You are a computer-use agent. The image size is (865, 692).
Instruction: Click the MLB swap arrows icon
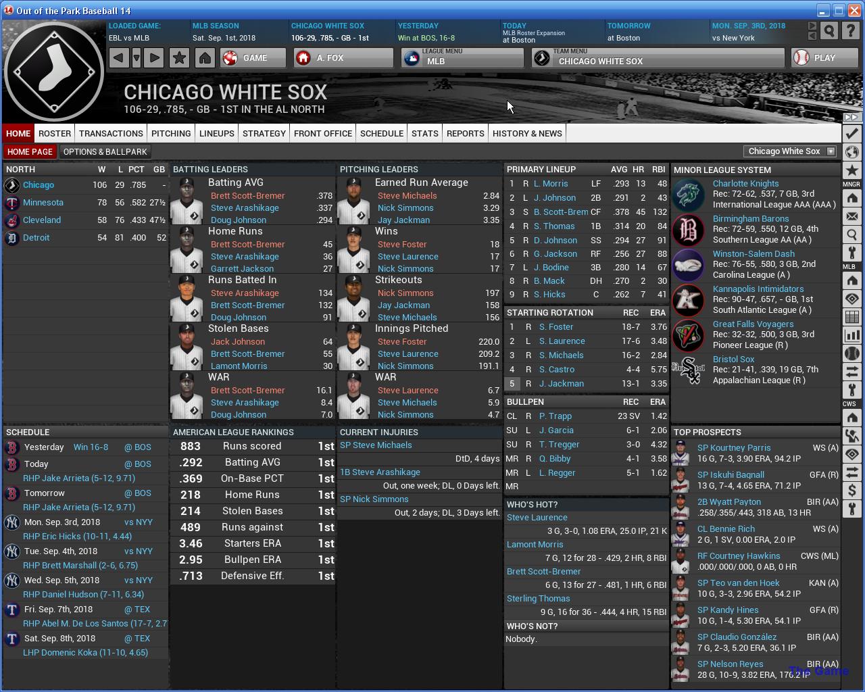(x=851, y=372)
